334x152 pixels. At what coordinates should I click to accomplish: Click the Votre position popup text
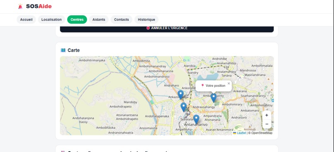coord(215,86)
